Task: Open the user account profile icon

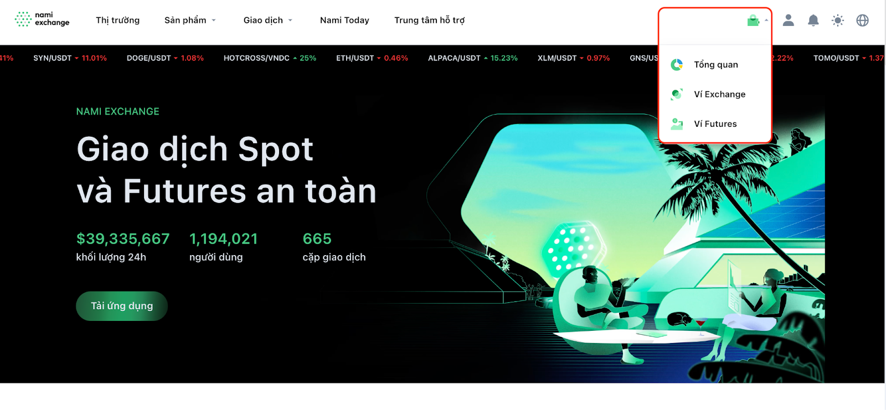Action: tap(789, 20)
